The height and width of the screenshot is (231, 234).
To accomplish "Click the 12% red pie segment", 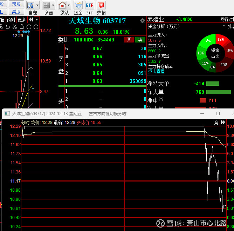I will click(221, 39).
